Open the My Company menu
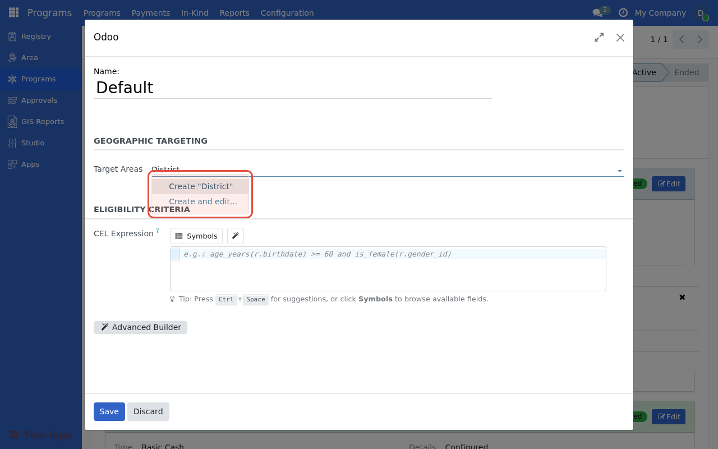 point(660,12)
